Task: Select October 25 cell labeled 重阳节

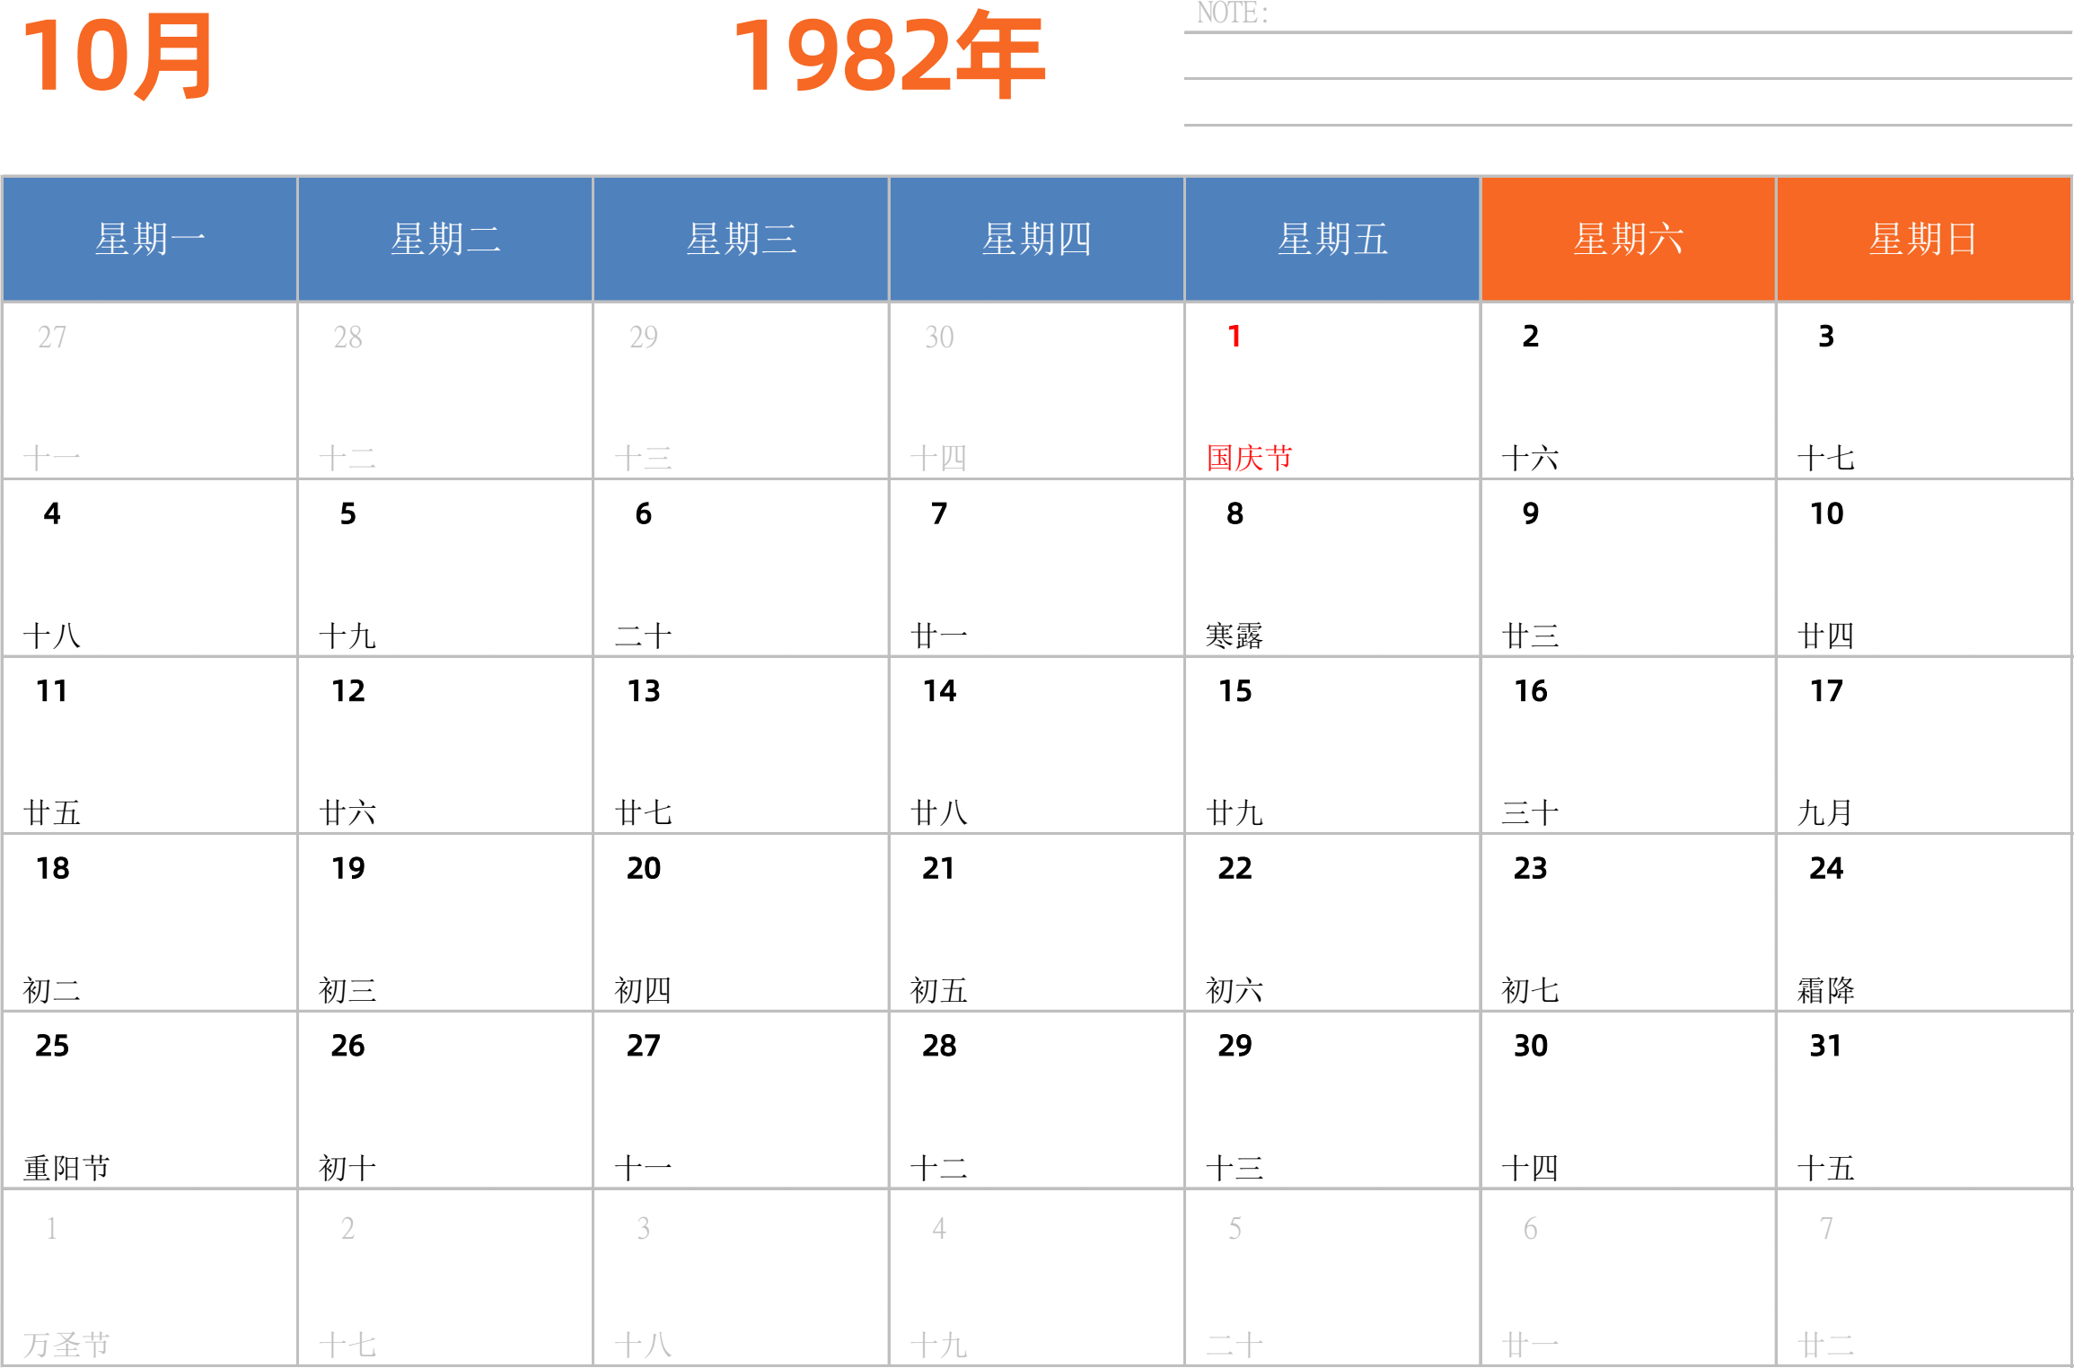Action: [x=150, y=1101]
